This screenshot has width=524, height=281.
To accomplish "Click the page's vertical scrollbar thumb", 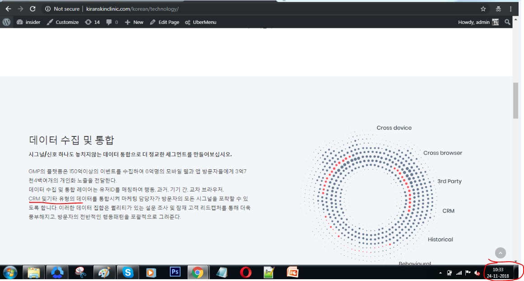I will tap(515, 100).
